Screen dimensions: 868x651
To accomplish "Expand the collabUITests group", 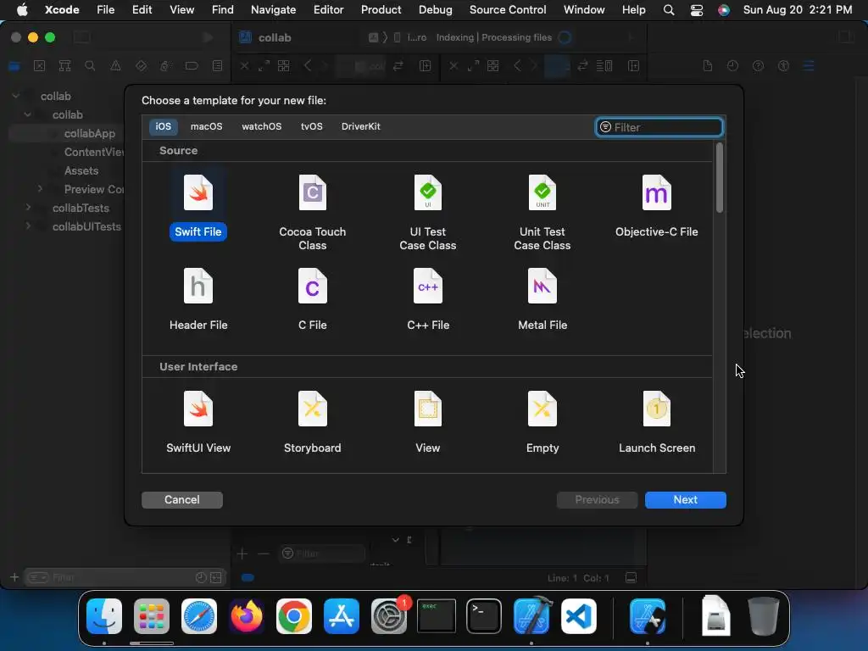I will point(28,226).
